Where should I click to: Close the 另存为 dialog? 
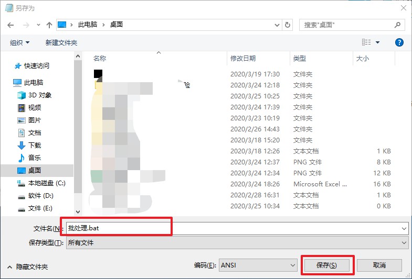[404, 8]
